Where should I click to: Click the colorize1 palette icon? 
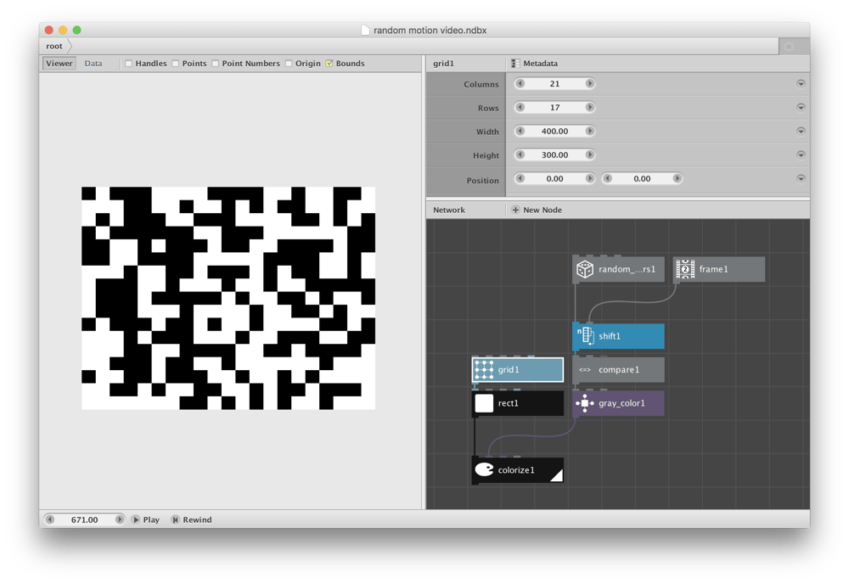(484, 469)
